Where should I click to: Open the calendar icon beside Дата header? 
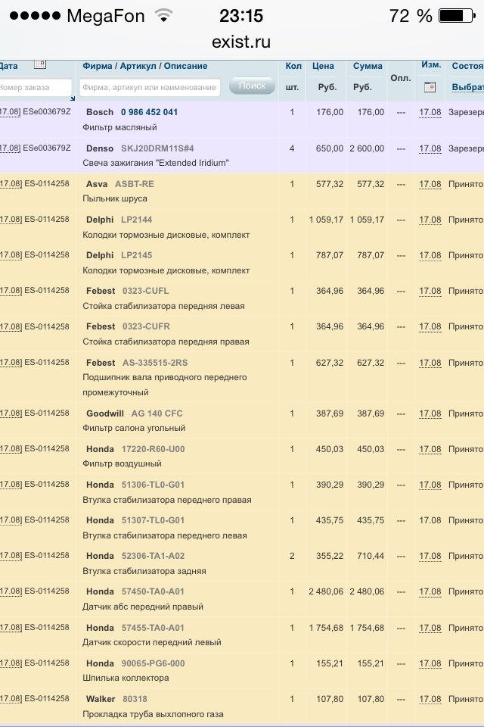coord(40,65)
